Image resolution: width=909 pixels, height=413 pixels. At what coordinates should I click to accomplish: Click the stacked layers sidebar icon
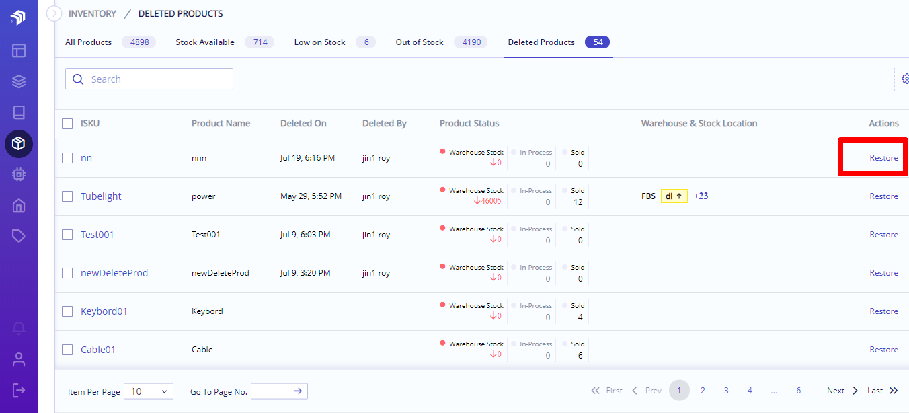pyautogui.click(x=19, y=81)
